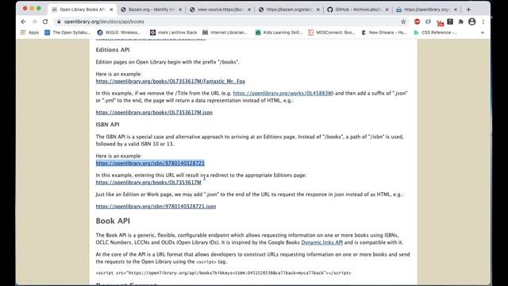Open Chrome's three-dot menu

point(483,21)
